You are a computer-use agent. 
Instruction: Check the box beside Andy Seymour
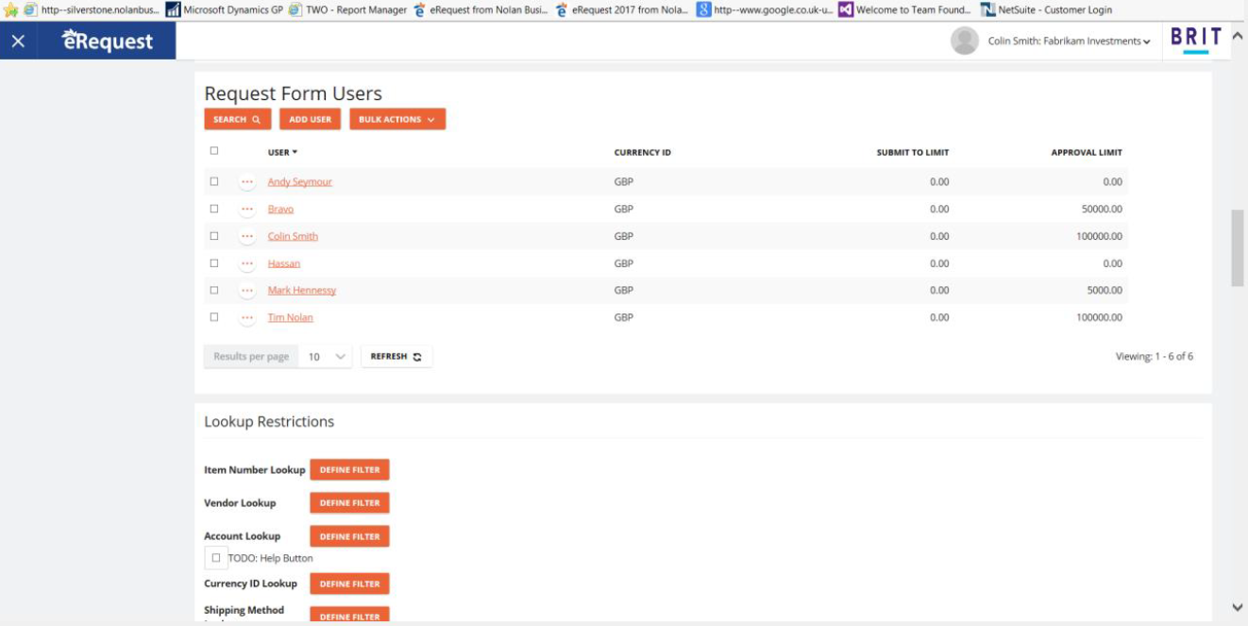(x=214, y=181)
